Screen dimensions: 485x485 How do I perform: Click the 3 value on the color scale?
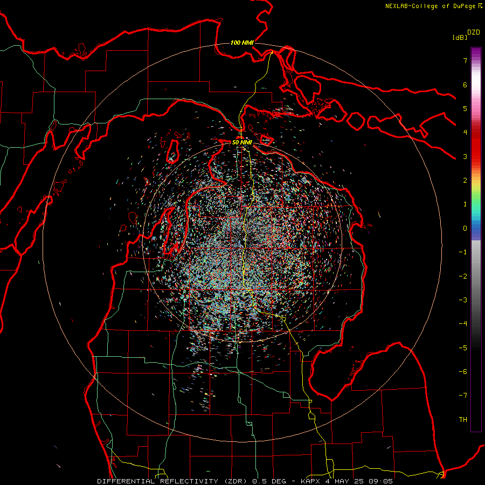tap(465, 156)
